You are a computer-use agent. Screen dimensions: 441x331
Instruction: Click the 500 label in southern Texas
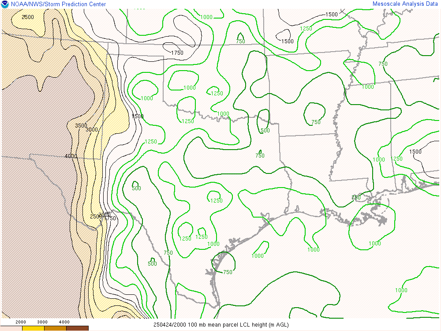[x=152, y=264]
